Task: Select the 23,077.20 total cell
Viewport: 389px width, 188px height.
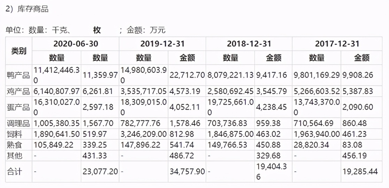Action: click(100, 172)
